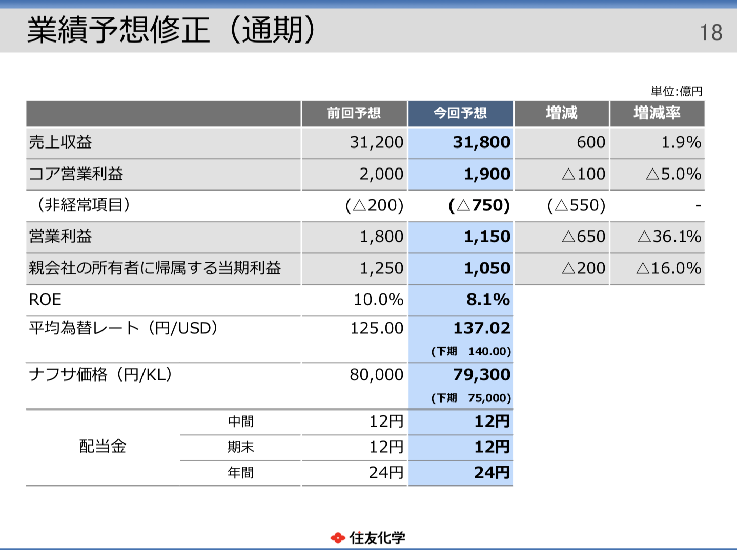Select the （非経常項目） row label
The width and height of the screenshot is (737, 550).
(84, 205)
